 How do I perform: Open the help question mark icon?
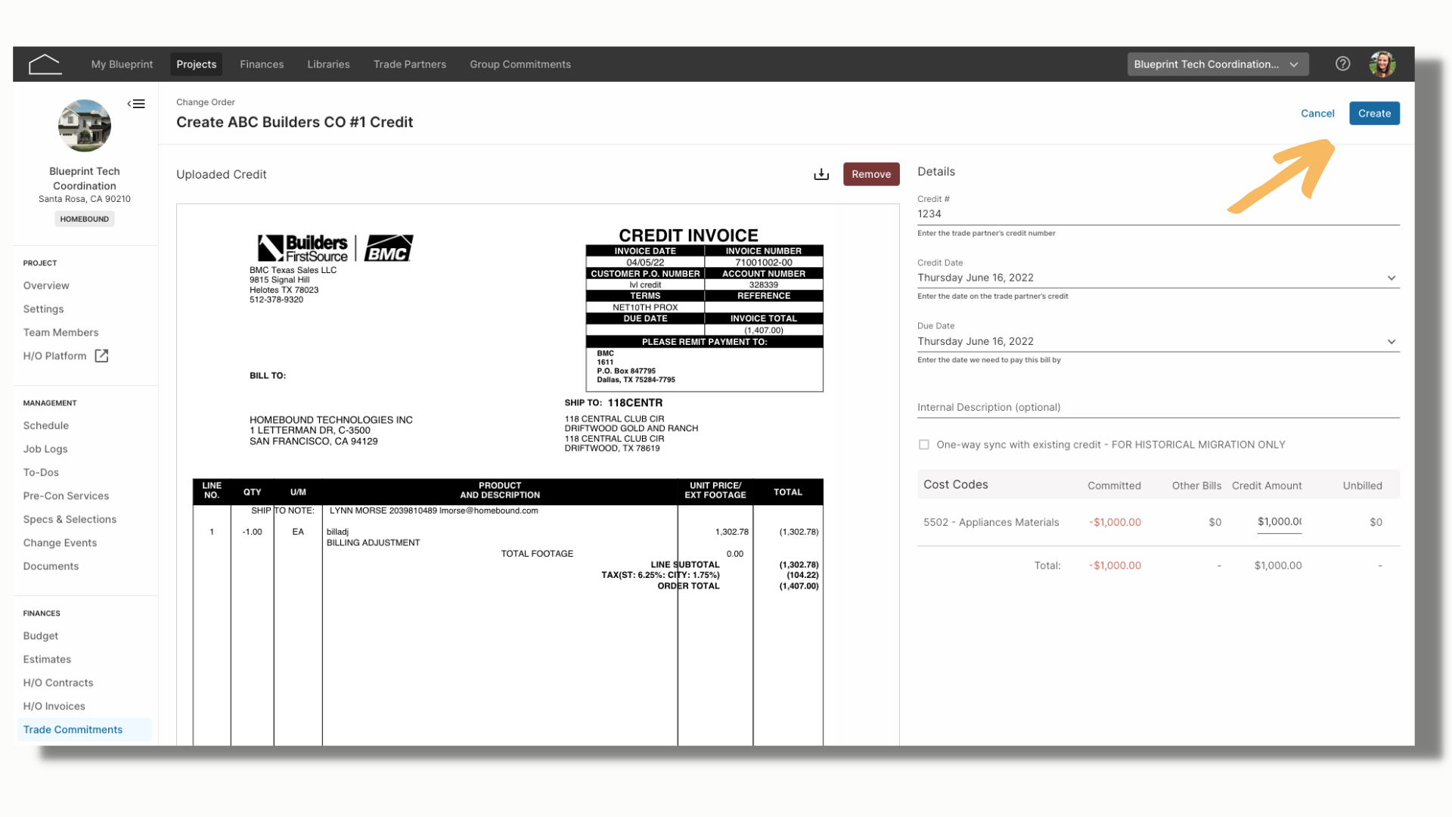coord(1342,64)
